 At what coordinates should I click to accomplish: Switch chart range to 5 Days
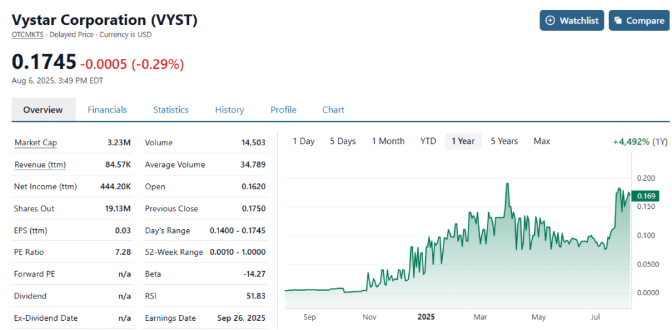(343, 141)
